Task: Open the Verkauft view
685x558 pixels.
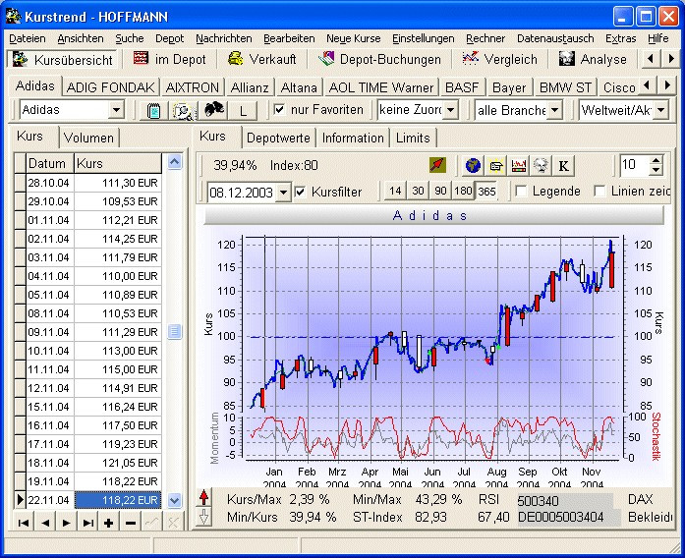Action: click(262, 59)
